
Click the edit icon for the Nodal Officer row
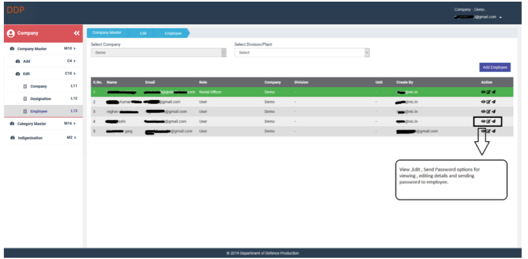pyautogui.click(x=488, y=92)
